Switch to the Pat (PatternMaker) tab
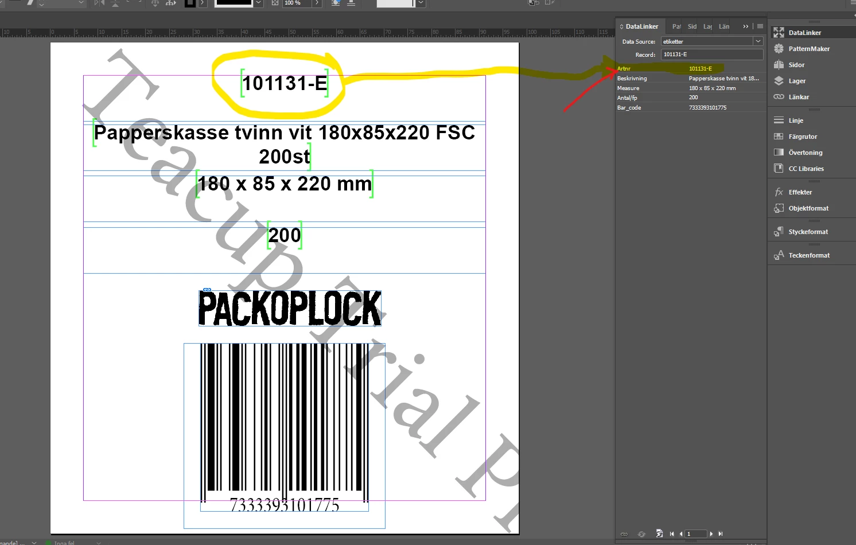This screenshot has width=856, height=545. (x=676, y=26)
